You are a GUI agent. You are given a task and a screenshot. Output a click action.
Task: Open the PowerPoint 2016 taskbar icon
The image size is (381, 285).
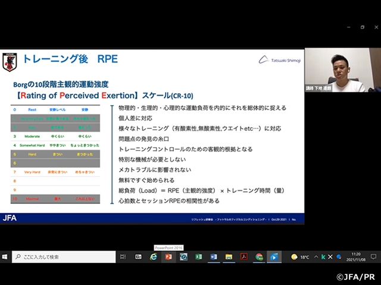[x=168, y=257]
